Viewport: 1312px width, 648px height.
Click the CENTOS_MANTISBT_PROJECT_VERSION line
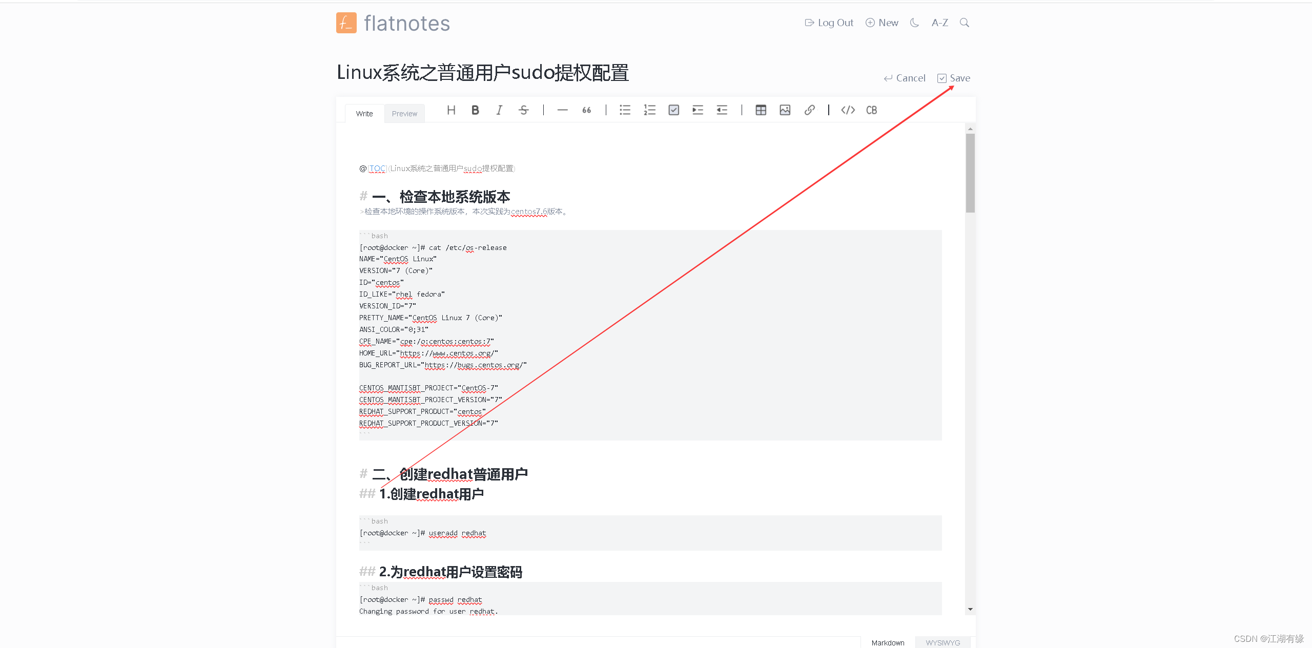(430, 400)
